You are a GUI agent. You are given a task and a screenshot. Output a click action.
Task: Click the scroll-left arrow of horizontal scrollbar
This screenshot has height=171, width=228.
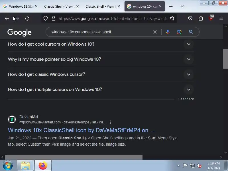click(x=2, y=157)
